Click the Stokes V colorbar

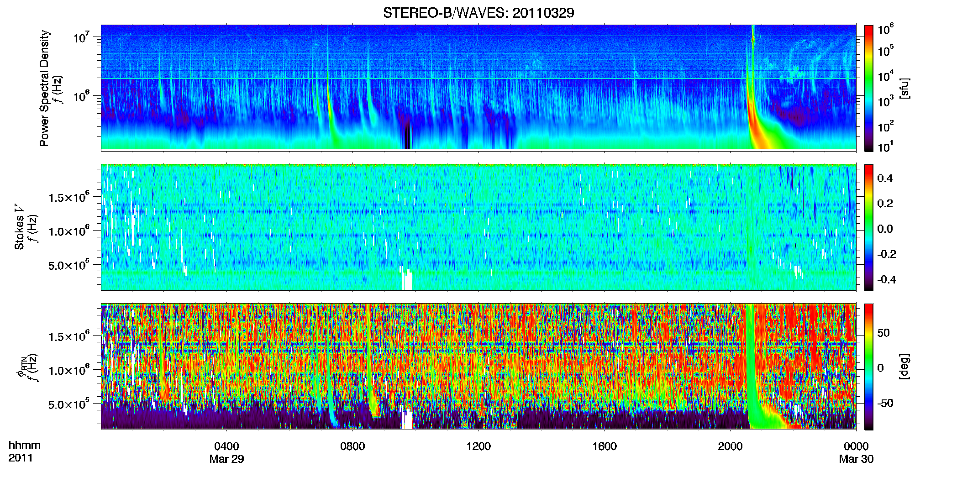click(x=868, y=227)
